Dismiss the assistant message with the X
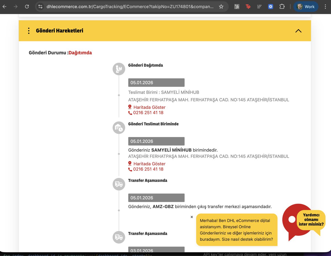 tap(192, 217)
